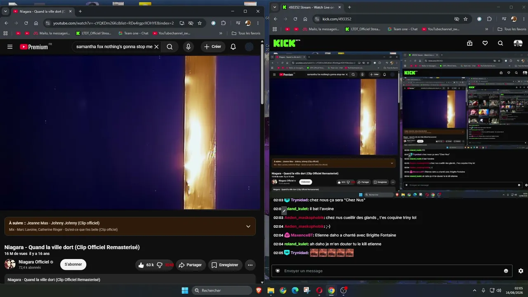
Task: Open a new tab in the YouTube window
Action: pos(80,11)
